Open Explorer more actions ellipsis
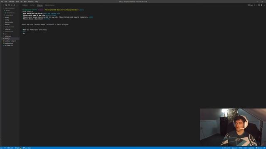Viewport: 266px width, 149px height. click(17, 5)
